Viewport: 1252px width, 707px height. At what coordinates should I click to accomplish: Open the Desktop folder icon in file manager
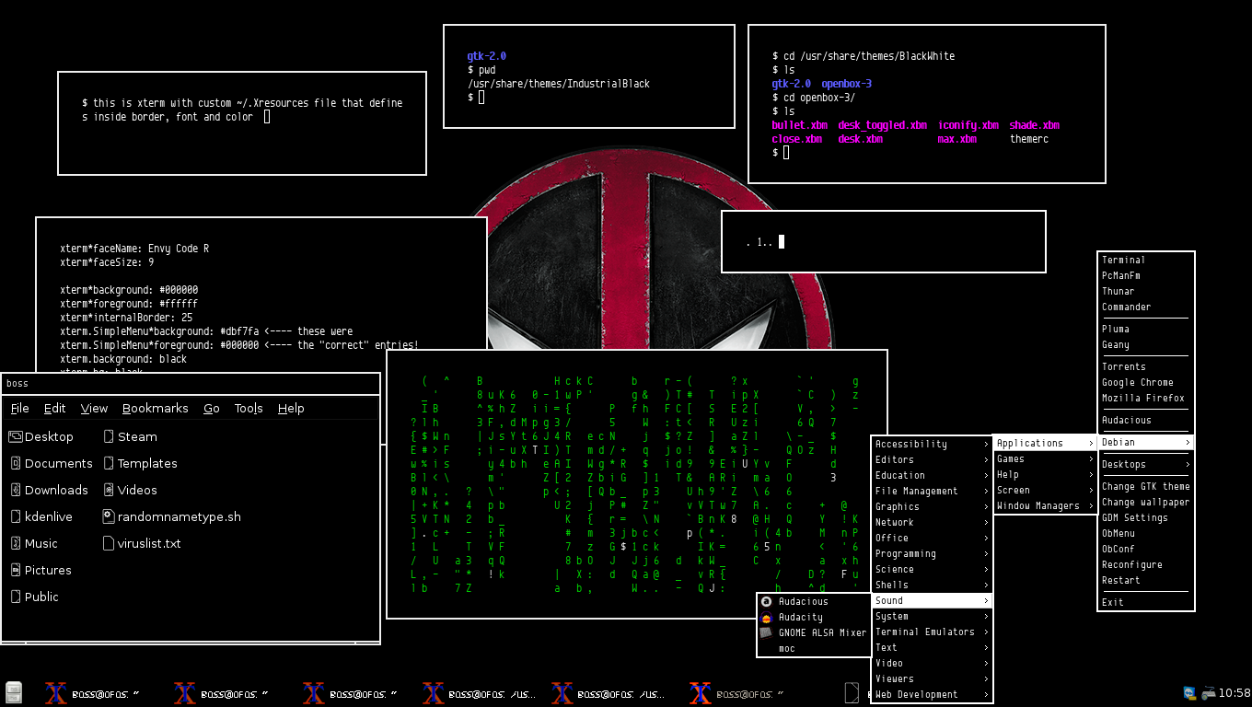coord(15,436)
